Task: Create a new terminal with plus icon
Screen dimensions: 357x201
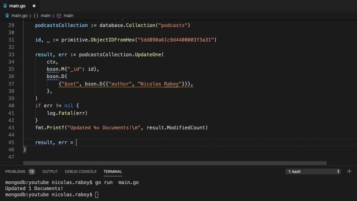Action: click(x=349, y=171)
